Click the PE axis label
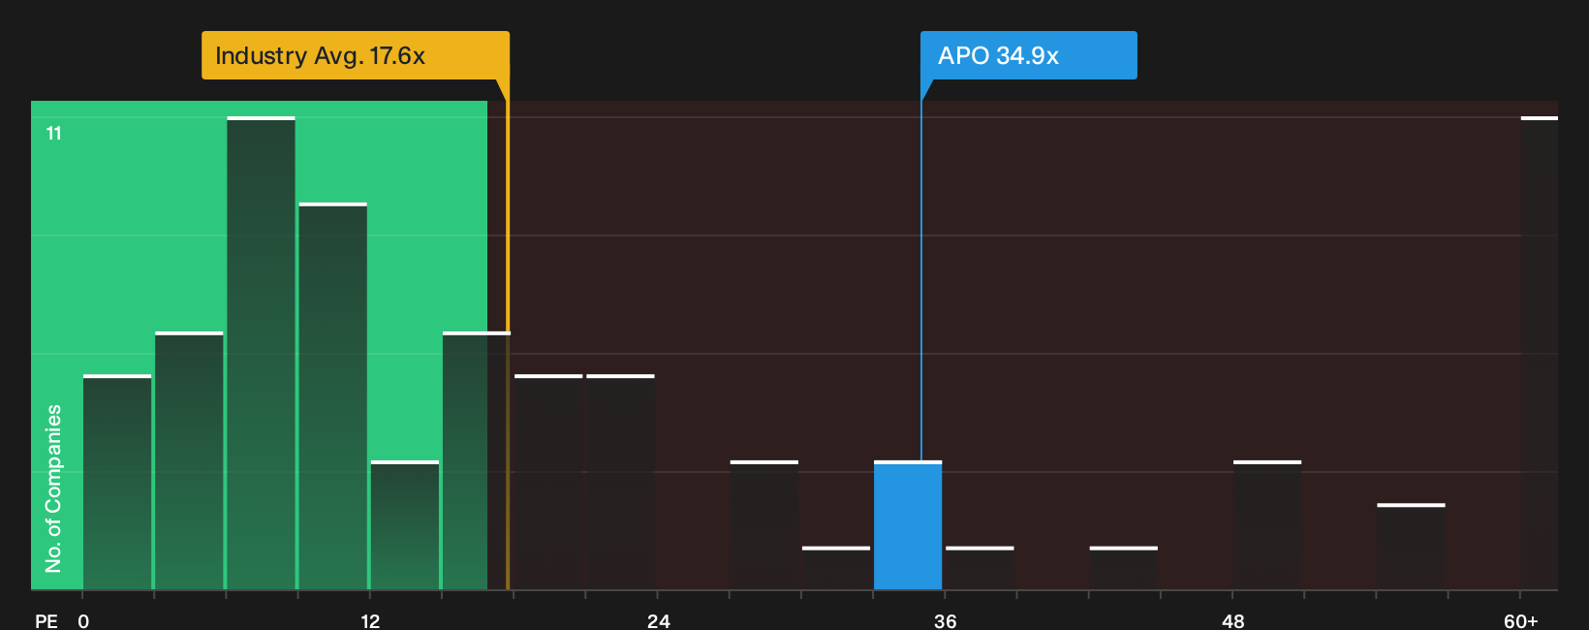1589x630 pixels. click(47, 620)
